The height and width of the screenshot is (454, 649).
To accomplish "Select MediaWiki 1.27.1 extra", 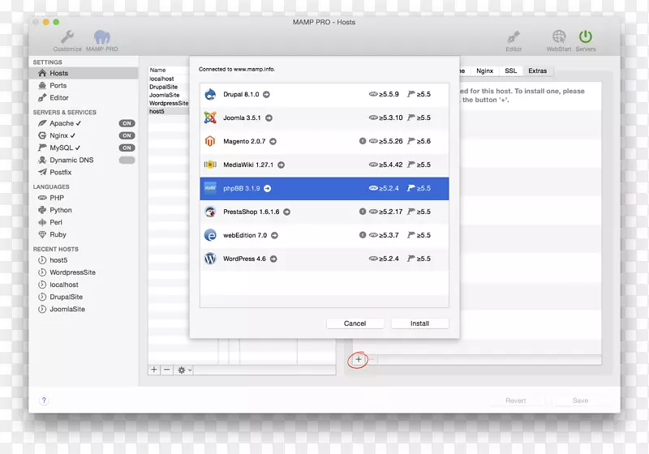I will point(324,165).
